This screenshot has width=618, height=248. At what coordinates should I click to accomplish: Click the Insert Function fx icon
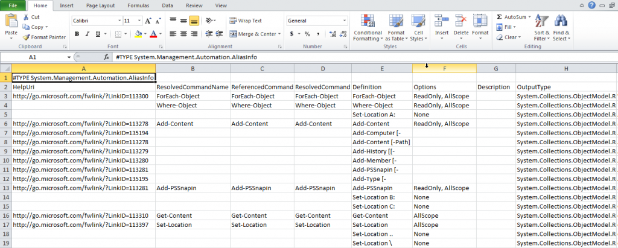(106, 57)
